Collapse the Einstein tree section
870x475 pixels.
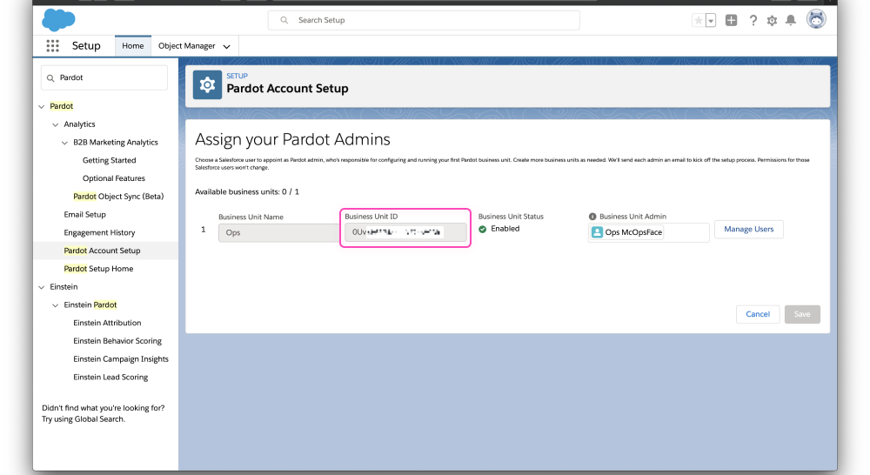pyautogui.click(x=41, y=287)
